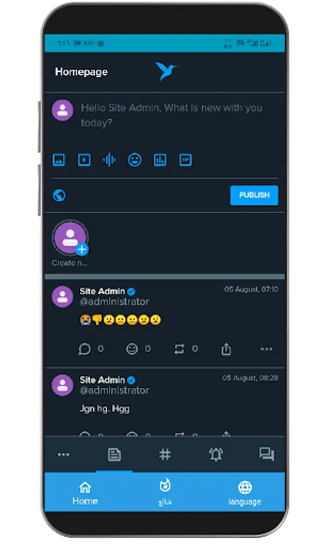Change app language from bottom bar
The height and width of the screenshot is (547, 319).
click(244, 493)
